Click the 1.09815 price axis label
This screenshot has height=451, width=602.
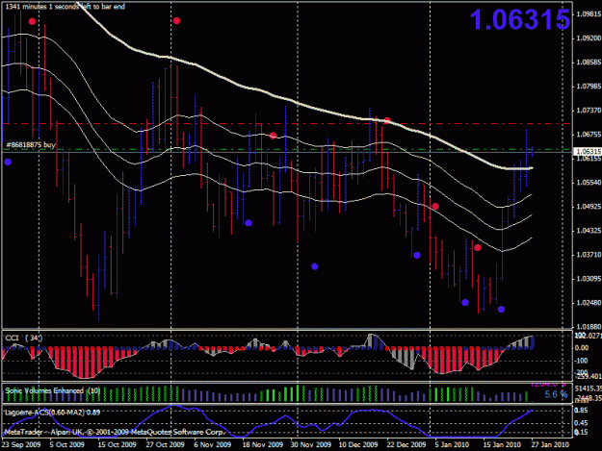tap(589, 14)
